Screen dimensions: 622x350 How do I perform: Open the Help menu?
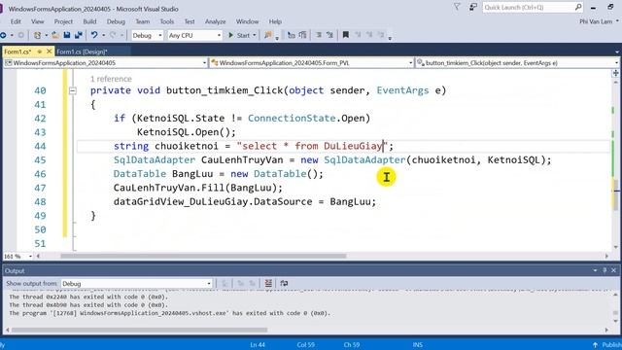(275, 21)
